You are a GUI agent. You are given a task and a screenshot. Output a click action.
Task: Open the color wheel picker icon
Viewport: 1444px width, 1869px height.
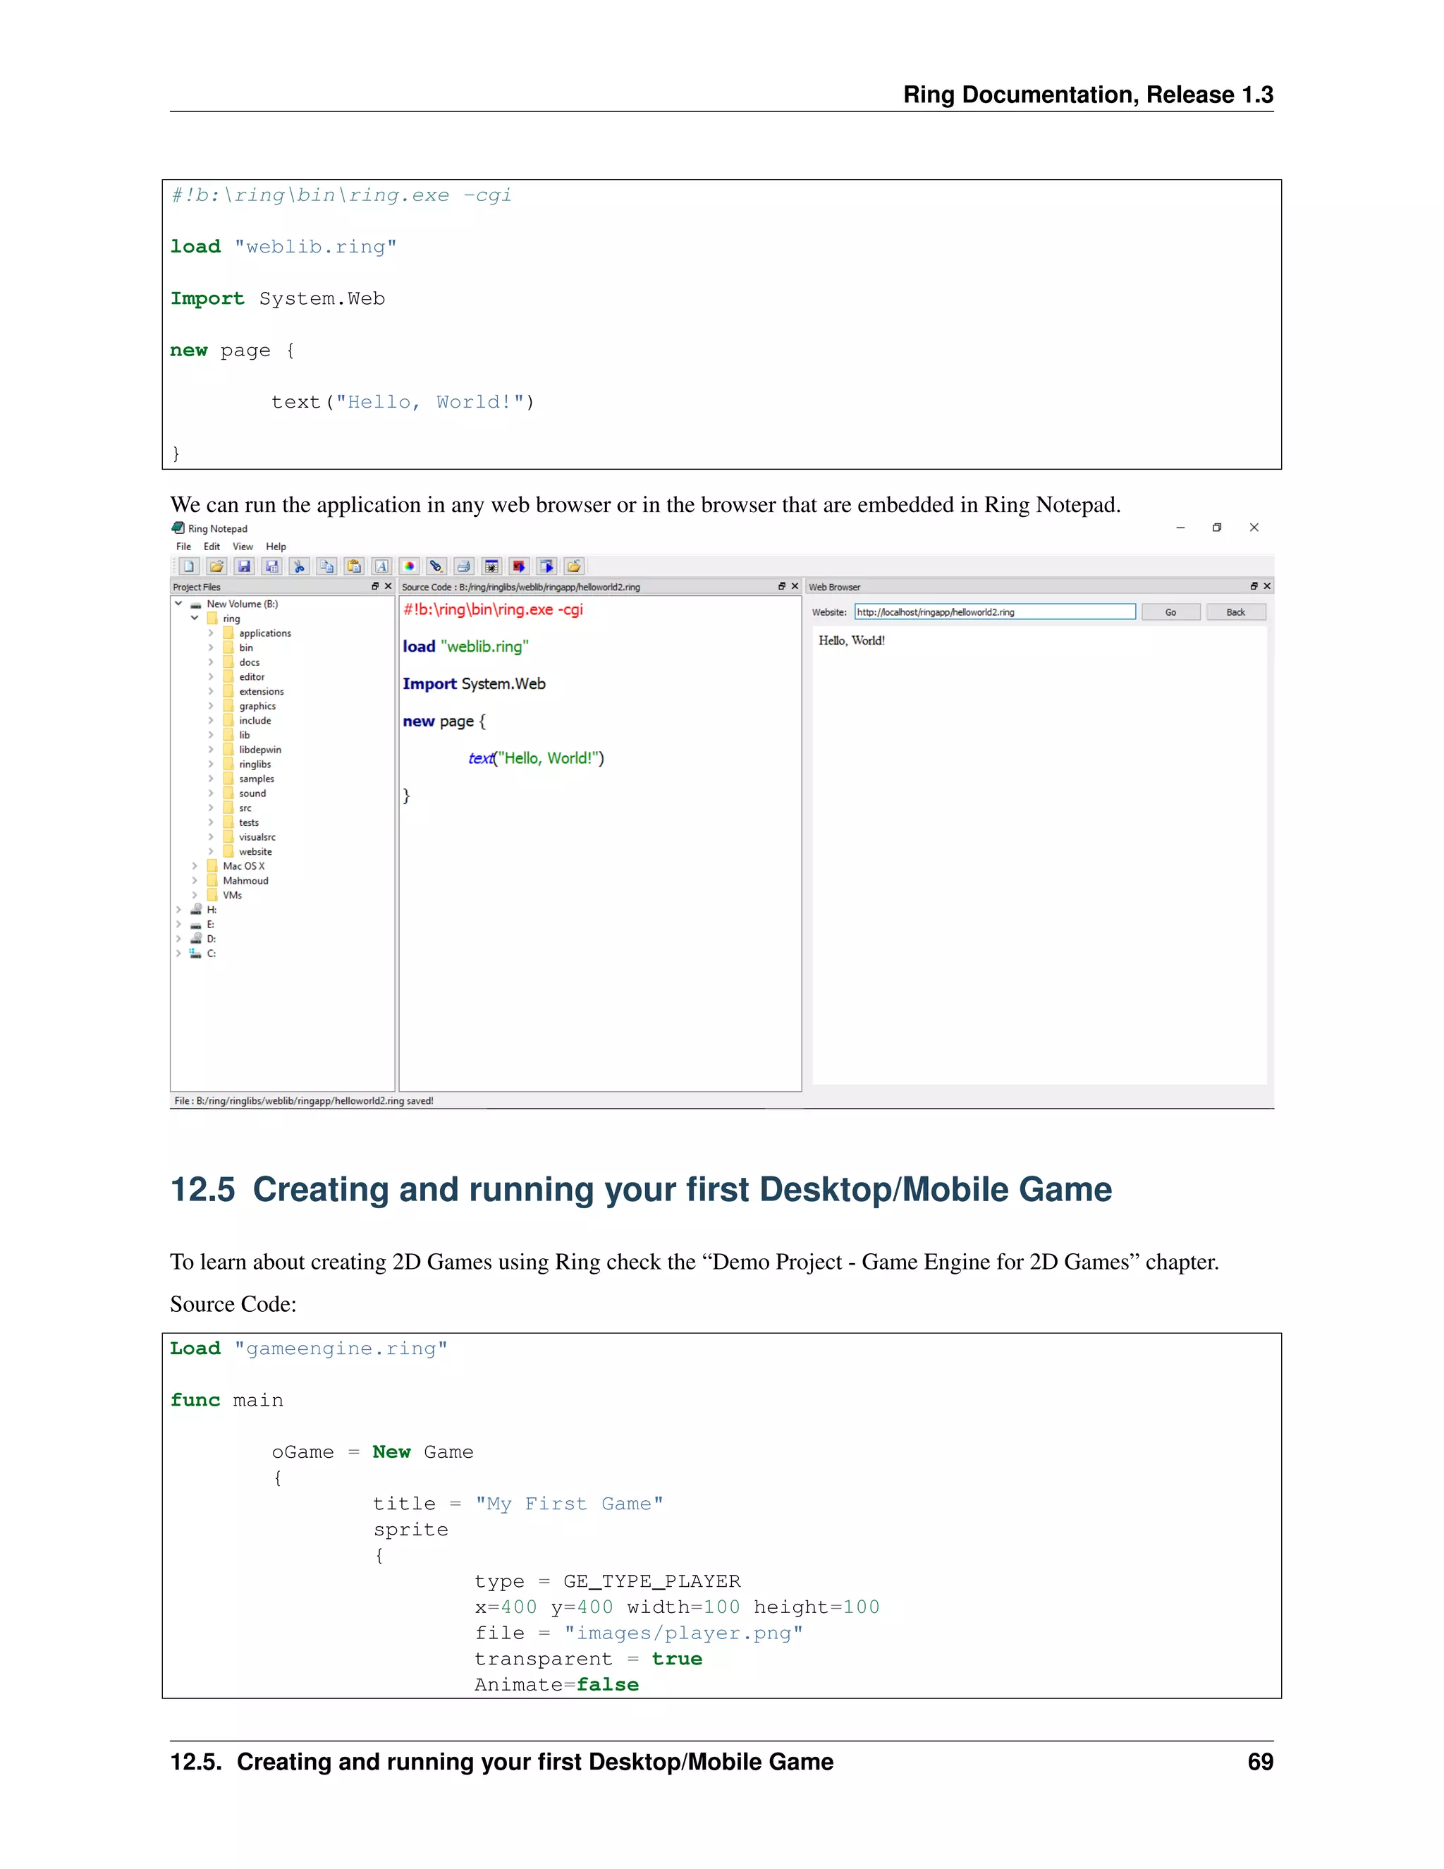pos(409,566)
